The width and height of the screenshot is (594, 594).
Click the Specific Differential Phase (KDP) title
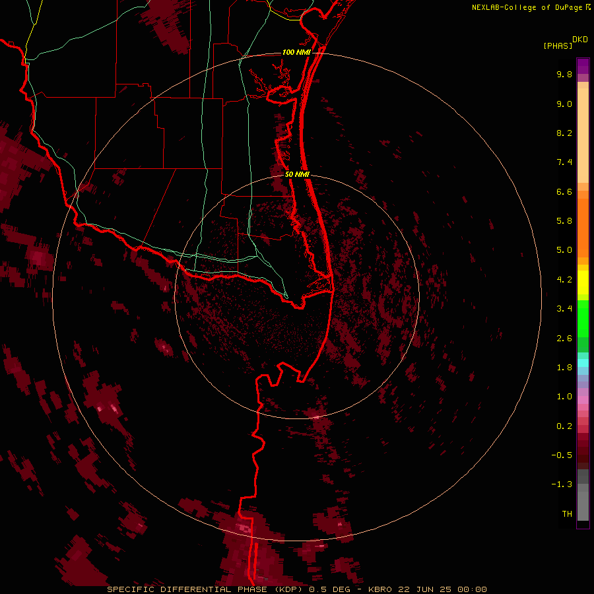pyautogui.click(x=207, y=589)
